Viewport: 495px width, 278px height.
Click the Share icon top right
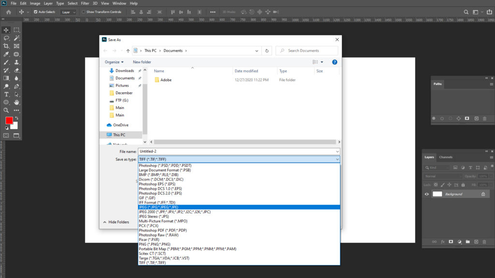pyautogui.click(x=489, y=12)
